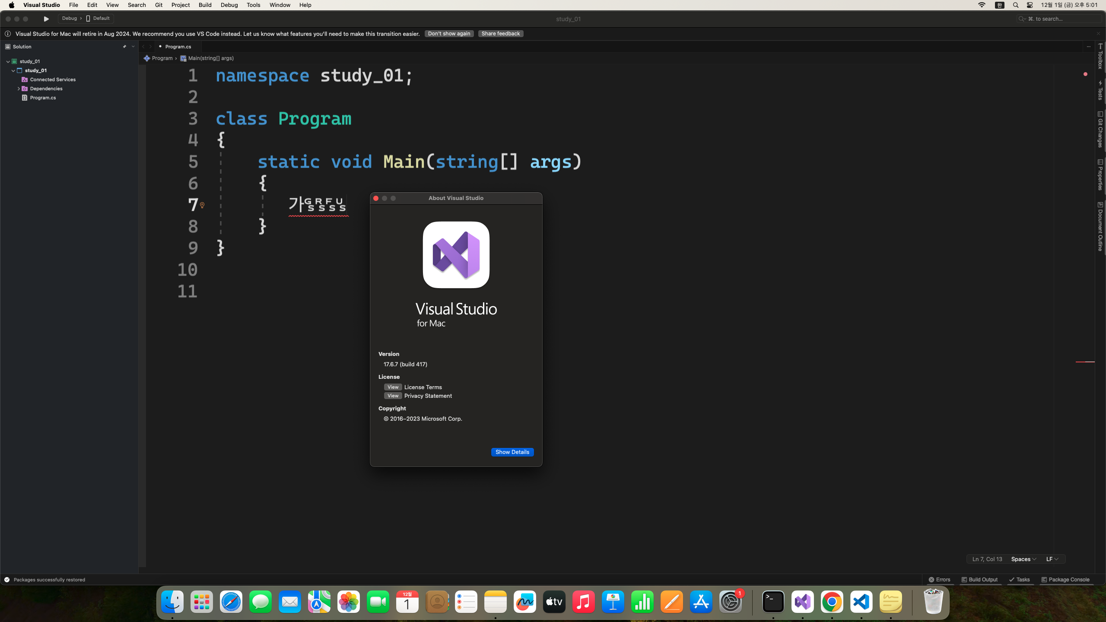This screenshot has height=622, width=1106.
Task: Expand the Dependencies folder
Action: [x=19, y=89]
